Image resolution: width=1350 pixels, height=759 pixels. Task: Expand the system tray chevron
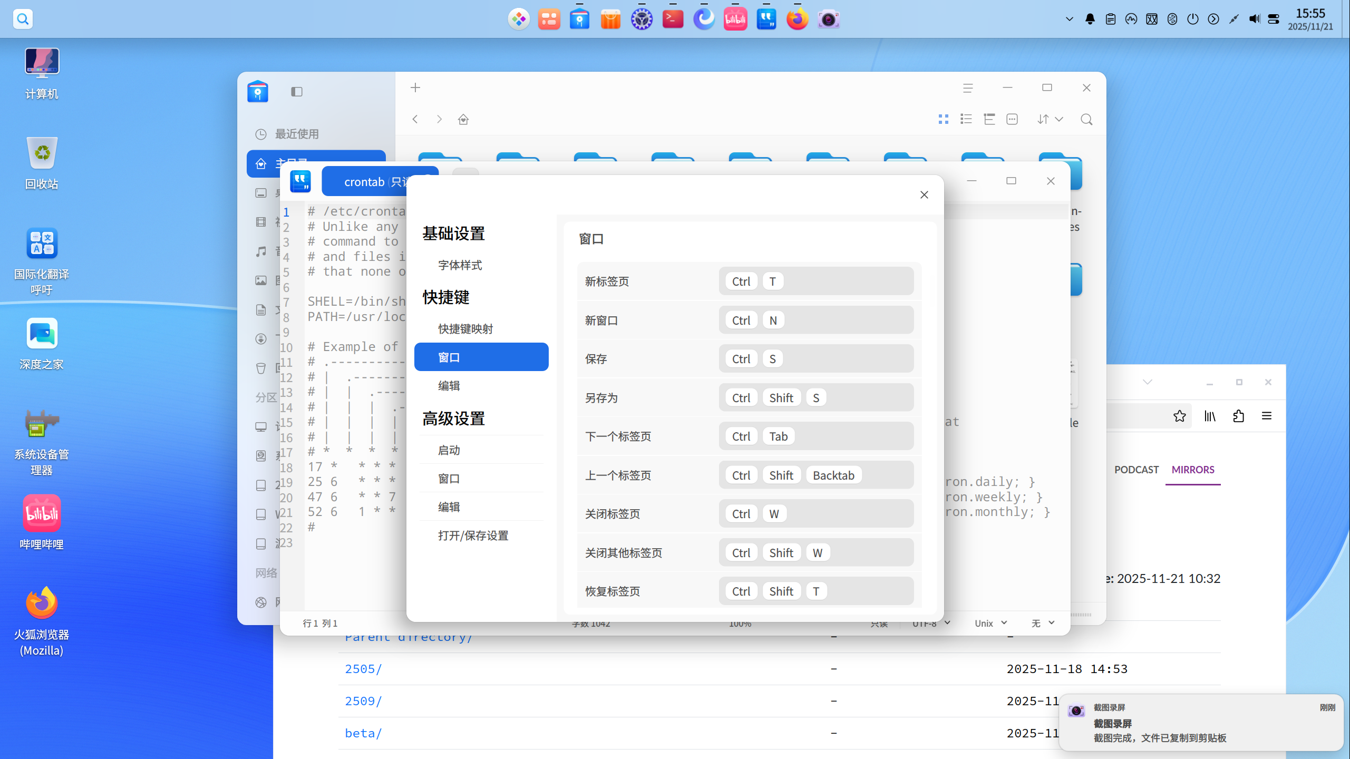1070,20
